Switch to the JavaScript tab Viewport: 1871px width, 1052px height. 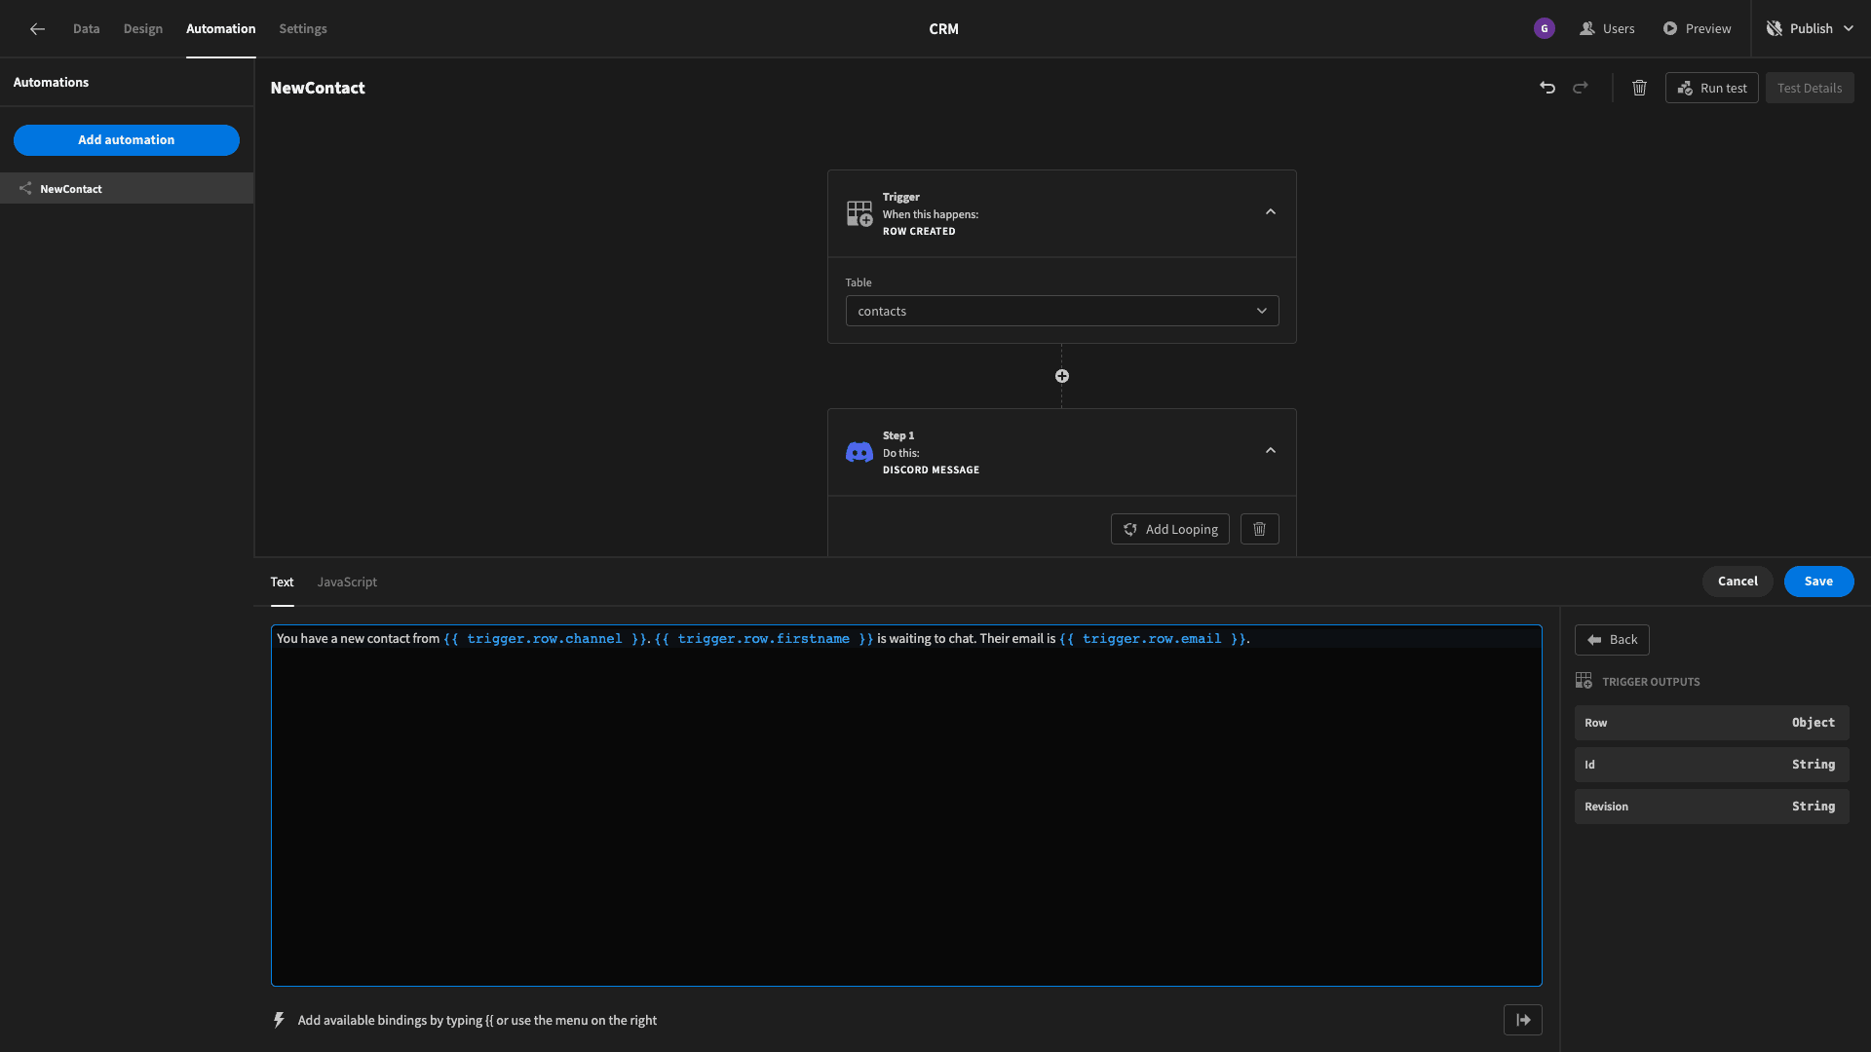(x=347, y=582)
